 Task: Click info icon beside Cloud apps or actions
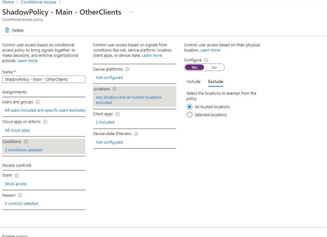point(45,122)
